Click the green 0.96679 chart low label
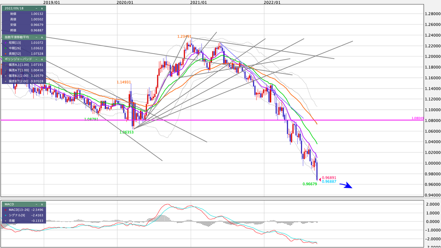Screen dimensions: 441x248 [x=309, y=184]
